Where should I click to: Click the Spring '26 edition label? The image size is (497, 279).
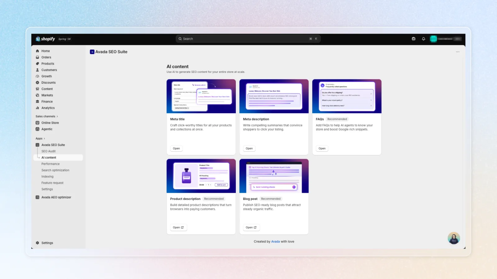pyautogui.click(x=65, y=39)
